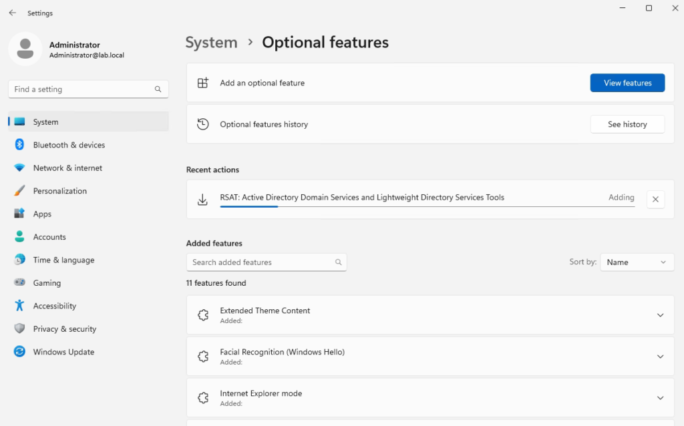Click the Administrator@lab.local email text
Screen dimensions: 684x426
[87, 55]
